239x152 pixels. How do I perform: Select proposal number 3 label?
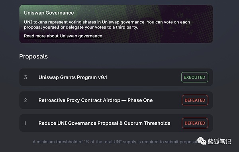coord(25,77)
